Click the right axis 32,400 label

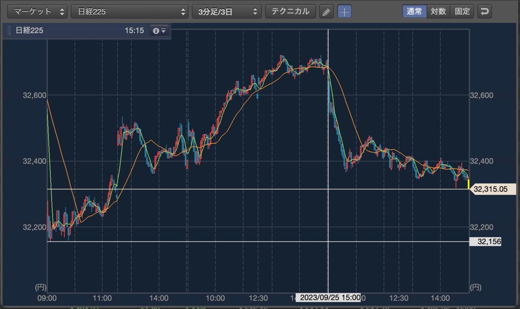(481, 161)
